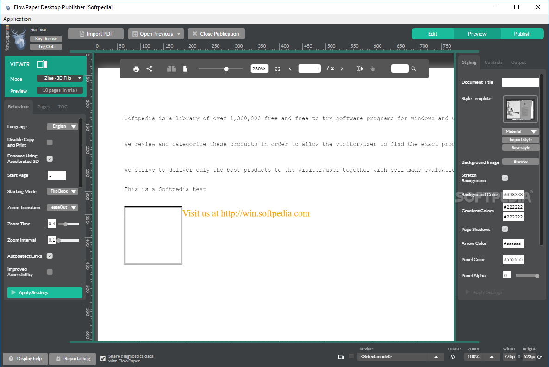This screenshot has height=367, width=549.
Task: Open the Material style dropdown
Action: 520,131
